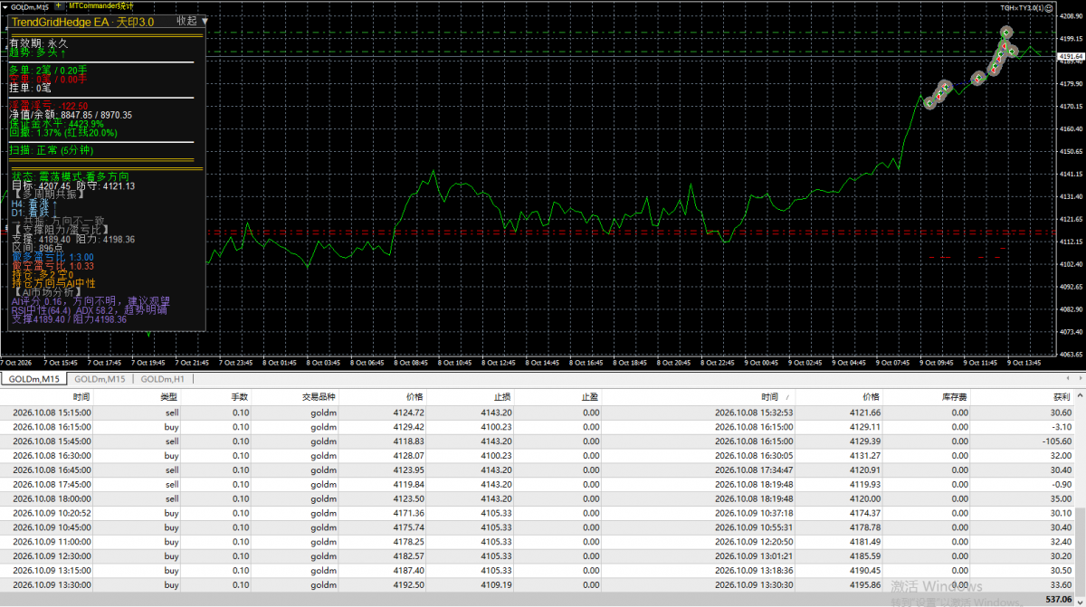Click the 4208.90 price scale label
The height and width of the screenshot is (607, 1086).
point(1071,16)
